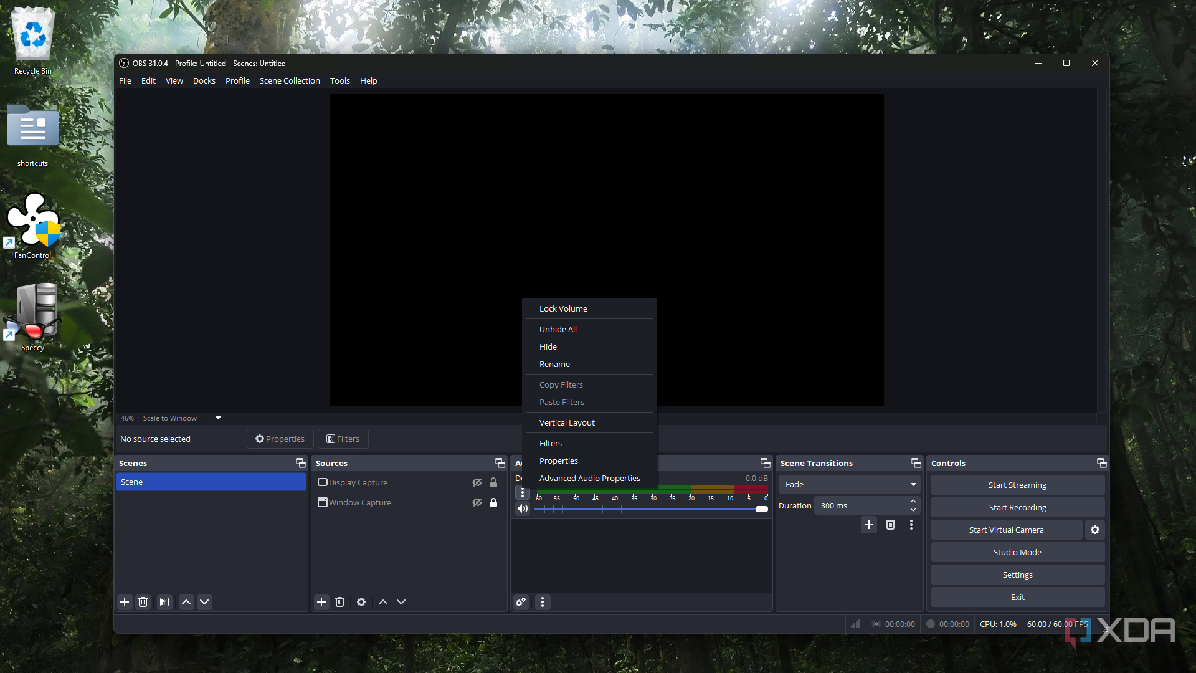Open advanced audio properties gears icon
Screen dimensions: 1196x673
[521, 602]
